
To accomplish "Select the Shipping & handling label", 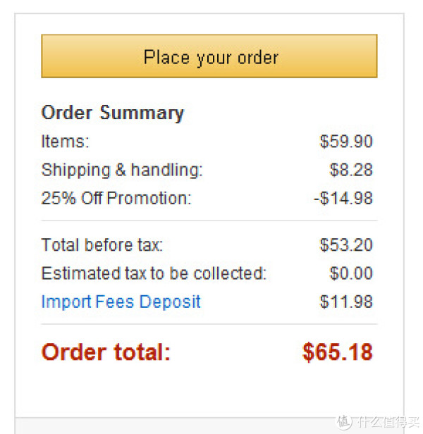I will 122,170.
